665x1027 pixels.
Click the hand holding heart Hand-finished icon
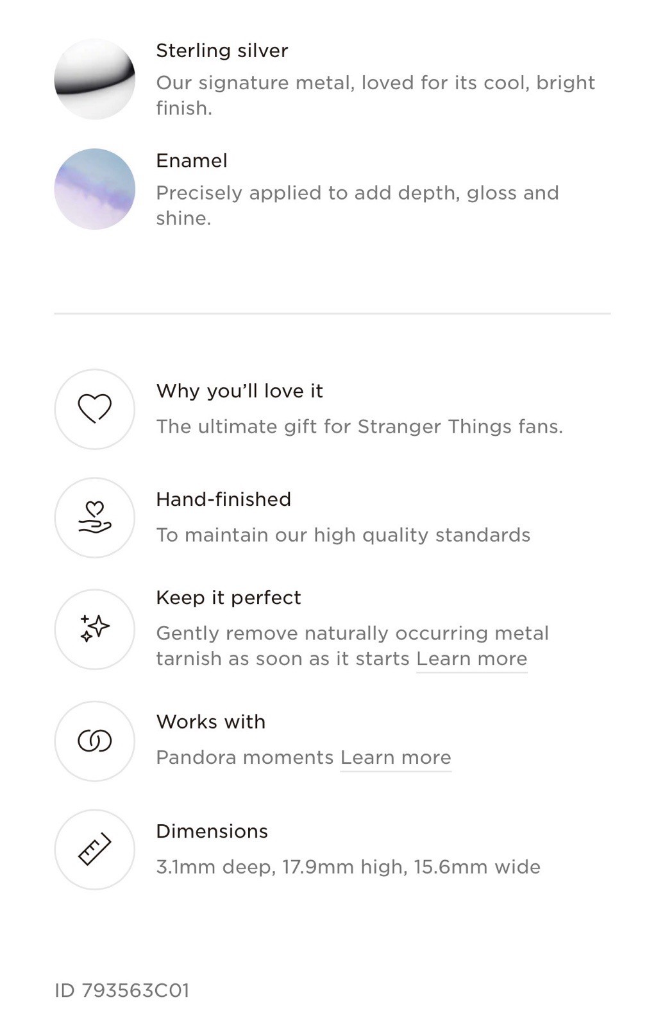pos(94,517)
